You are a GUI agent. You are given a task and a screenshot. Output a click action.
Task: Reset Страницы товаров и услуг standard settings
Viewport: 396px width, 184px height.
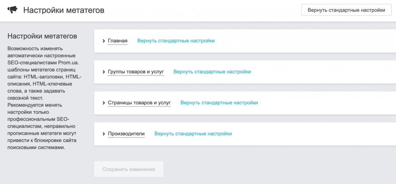[219, 103]
